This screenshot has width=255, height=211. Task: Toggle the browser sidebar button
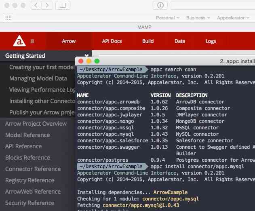pos(63,5)
